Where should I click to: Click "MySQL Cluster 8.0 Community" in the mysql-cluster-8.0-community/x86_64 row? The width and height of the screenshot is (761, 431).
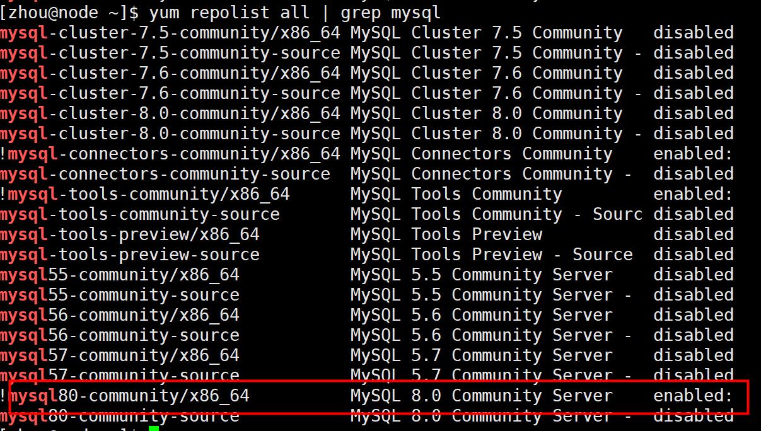(487, 113)
